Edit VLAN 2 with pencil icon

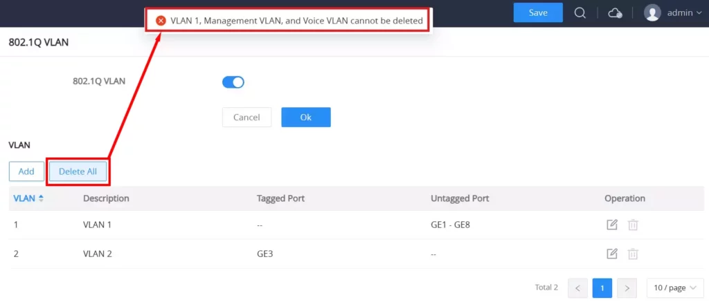(x=611, y=254)
